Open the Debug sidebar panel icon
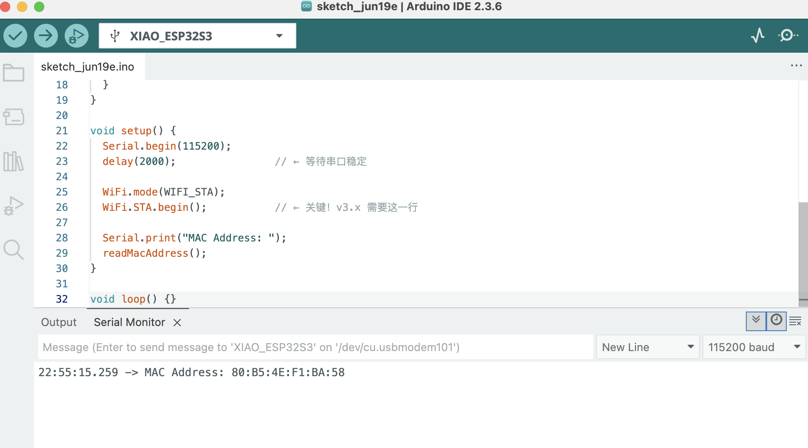The image size is (808, 448). [x=14, y=206]
